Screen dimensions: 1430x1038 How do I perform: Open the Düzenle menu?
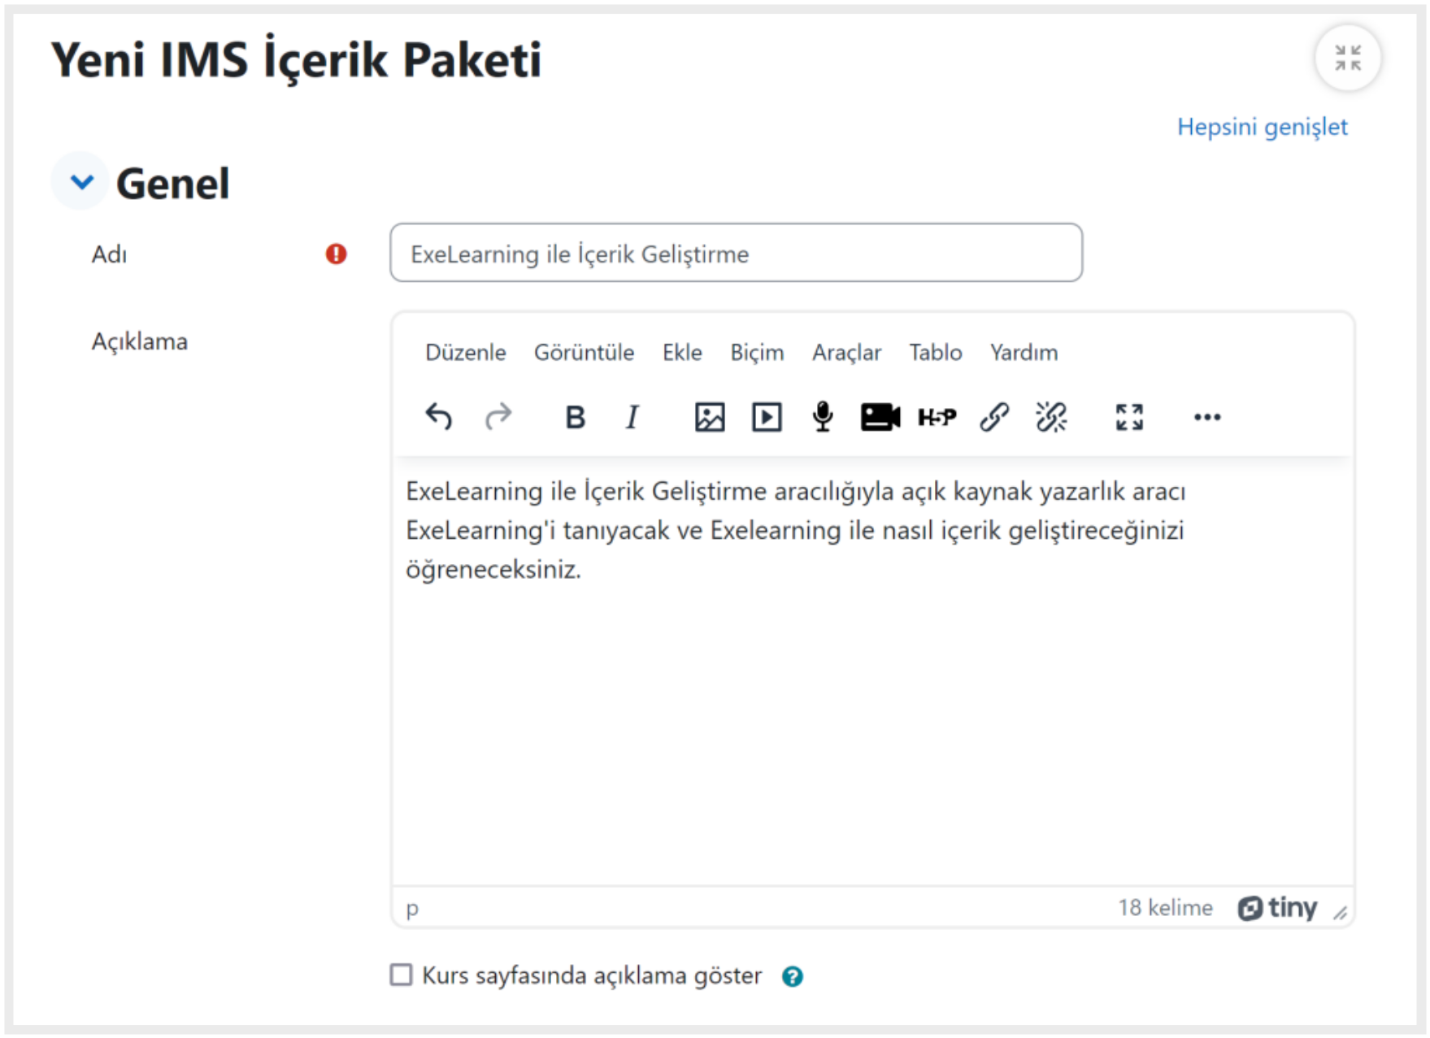point(466,353)
